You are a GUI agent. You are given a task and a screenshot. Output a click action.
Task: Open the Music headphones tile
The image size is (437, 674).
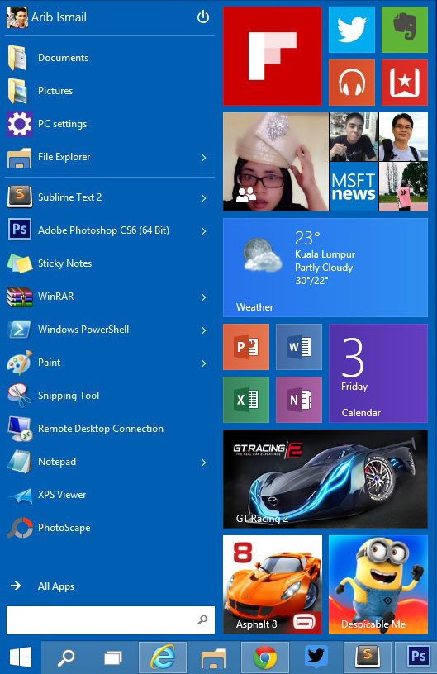tap(351, 83)
